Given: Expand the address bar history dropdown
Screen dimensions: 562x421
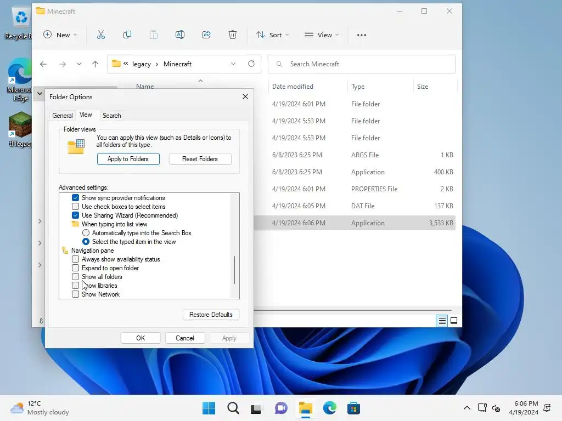Looking at the screenshot, I should pyautogui.click(x=233, y=64).
